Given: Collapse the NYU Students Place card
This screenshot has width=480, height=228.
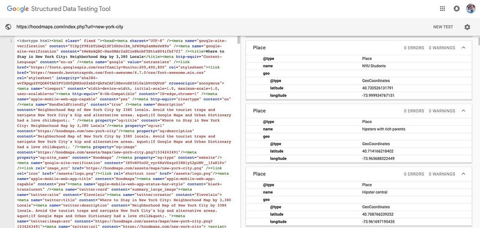Looking at the screenshot, I should click(463, 48).
